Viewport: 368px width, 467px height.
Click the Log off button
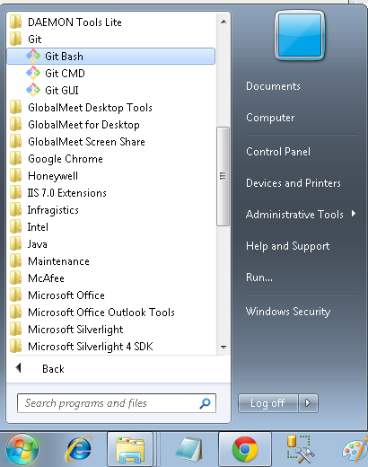pos(268,403)
